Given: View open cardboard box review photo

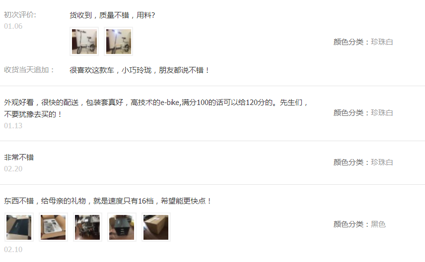Looking at the screenshot, I should point(53,227).
